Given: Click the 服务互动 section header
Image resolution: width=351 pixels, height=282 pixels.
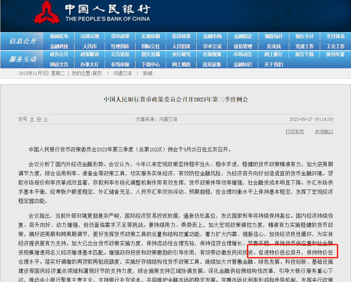Looking at the screenshot, I should [x=23, y=59].
